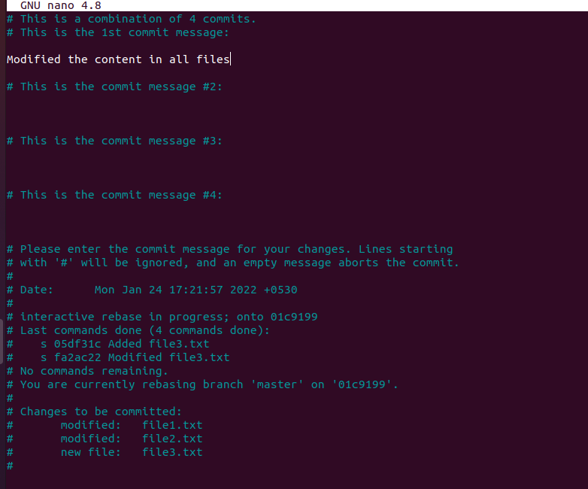
Task: Click the 'interactive rebase in progress' line
Action: pos(162,317)
